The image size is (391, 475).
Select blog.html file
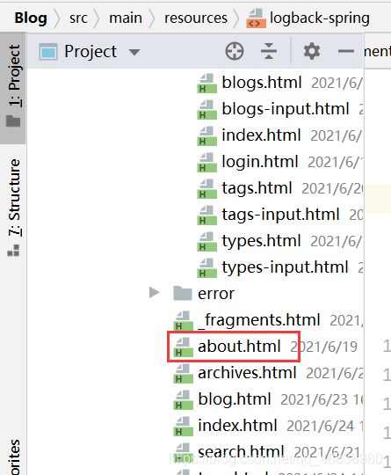pyautogui.click(x=235, y=398)
